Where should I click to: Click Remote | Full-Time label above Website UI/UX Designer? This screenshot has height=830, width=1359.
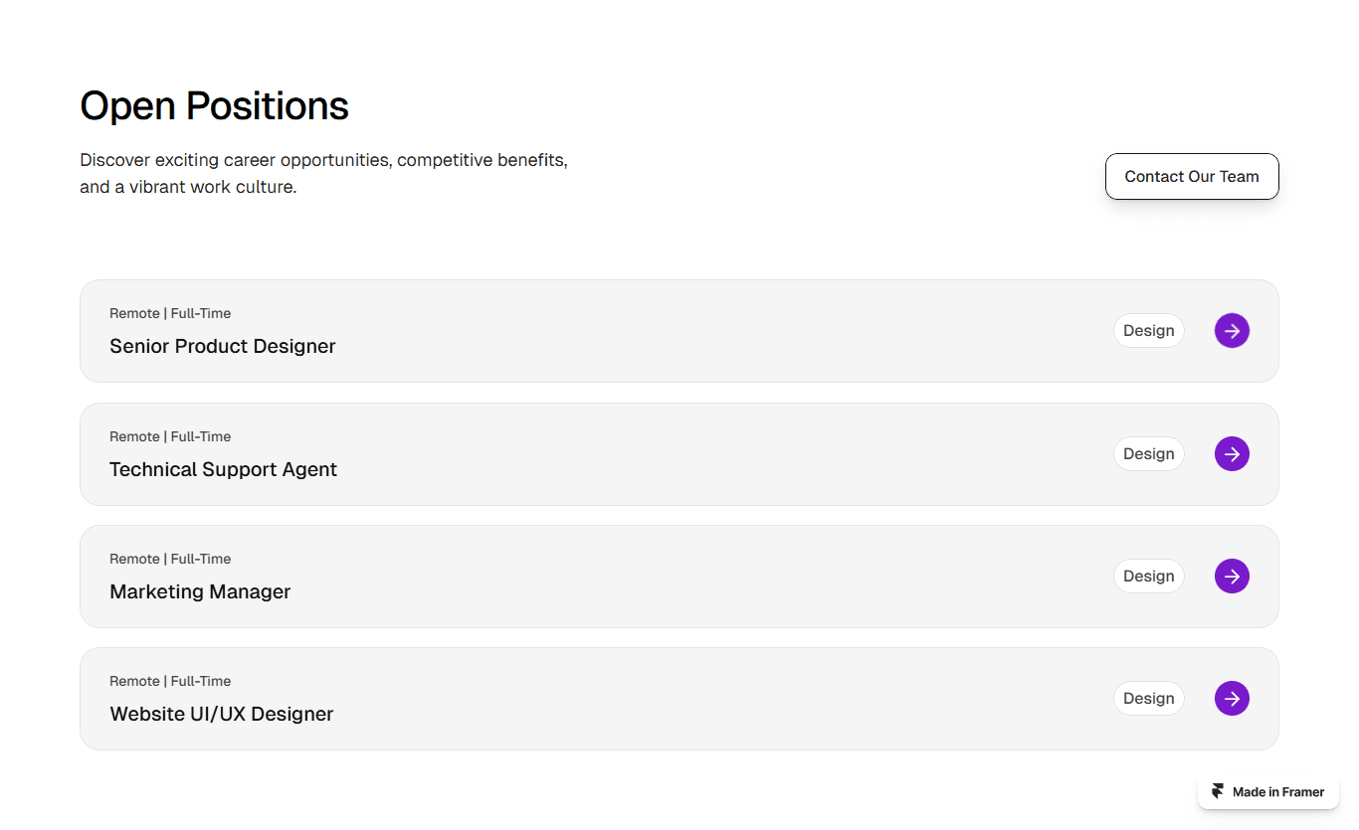pos(170,681)
